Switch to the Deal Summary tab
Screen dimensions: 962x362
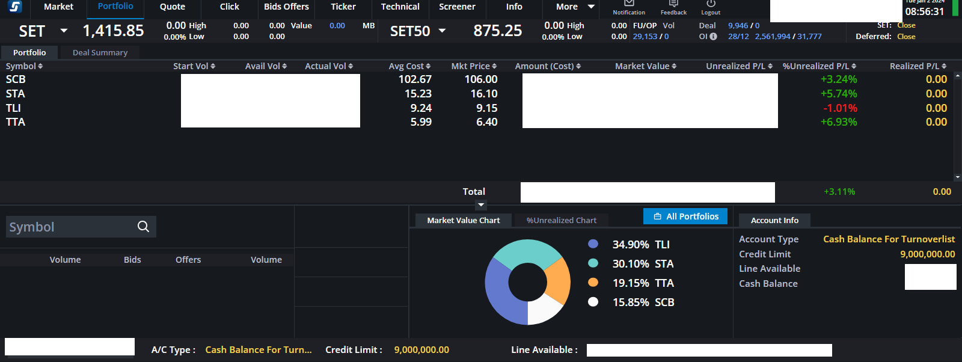click(100, 52)
